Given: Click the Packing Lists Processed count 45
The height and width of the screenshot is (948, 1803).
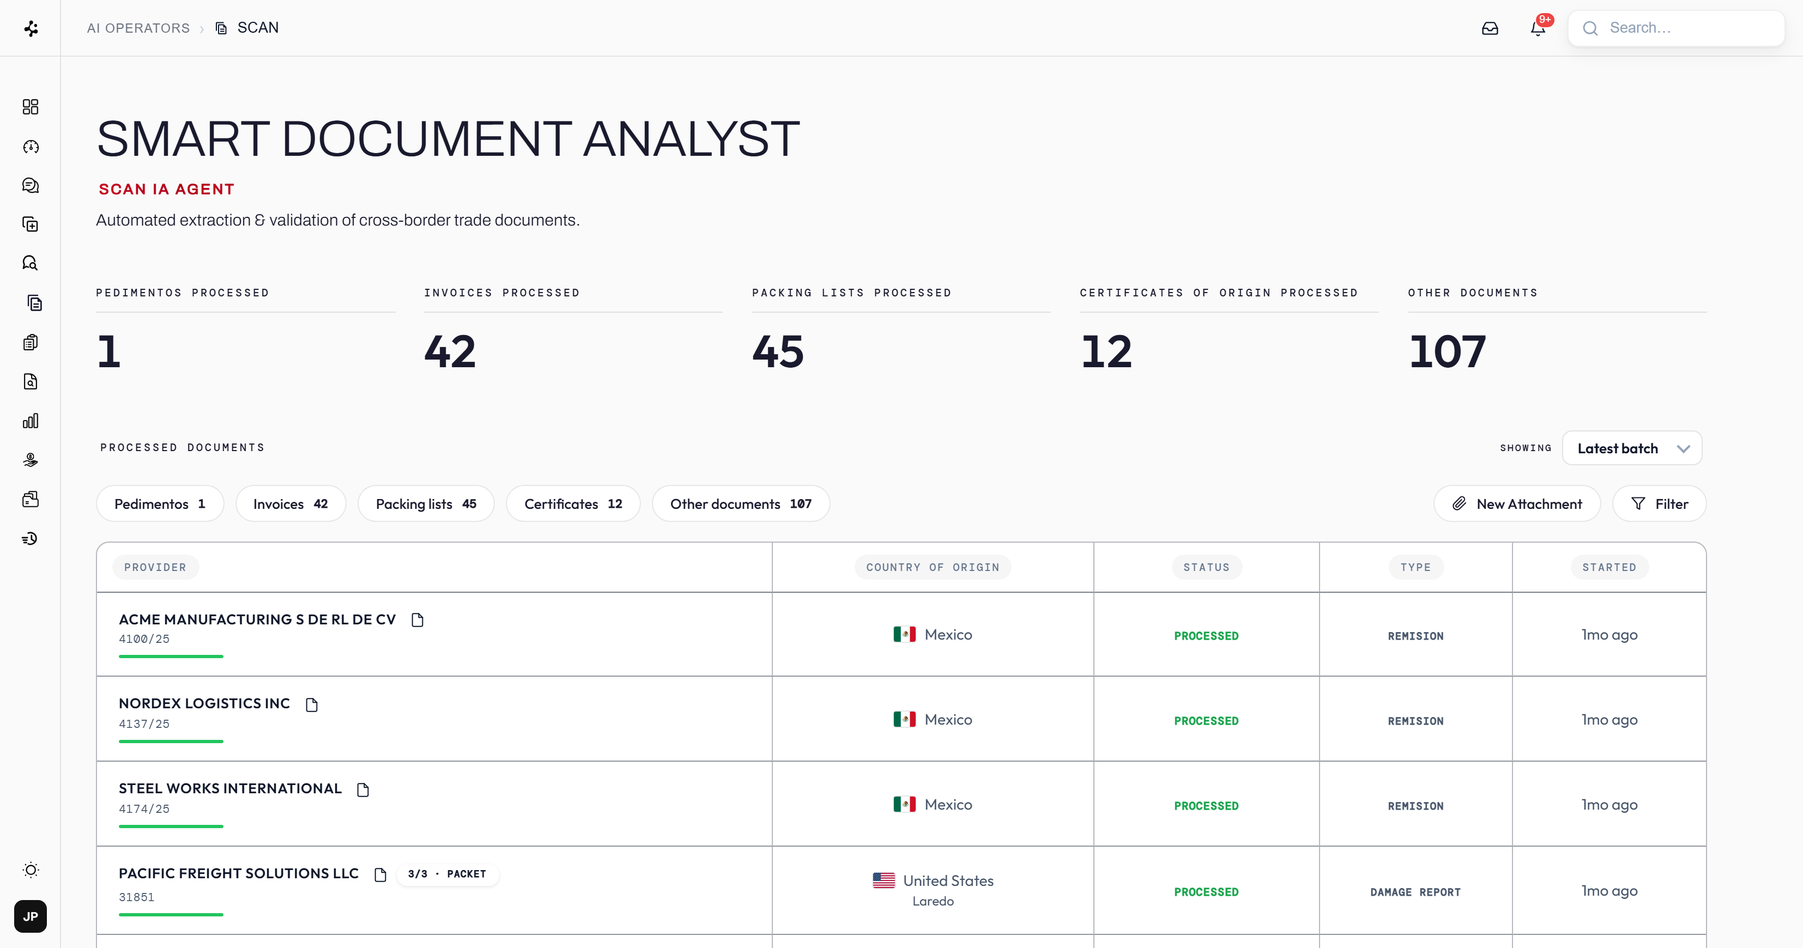Looking at the screenshot, I should pyautogui.click(x=778, y=351).
